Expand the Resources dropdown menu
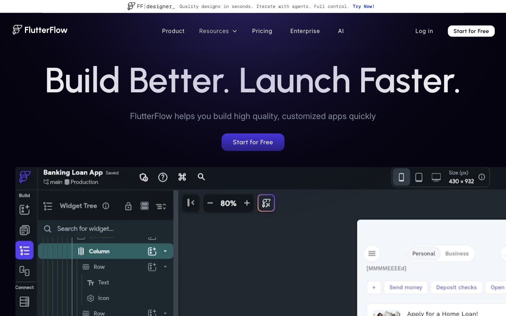The width and height of the screenshot is (506, 316). point(218,31)
